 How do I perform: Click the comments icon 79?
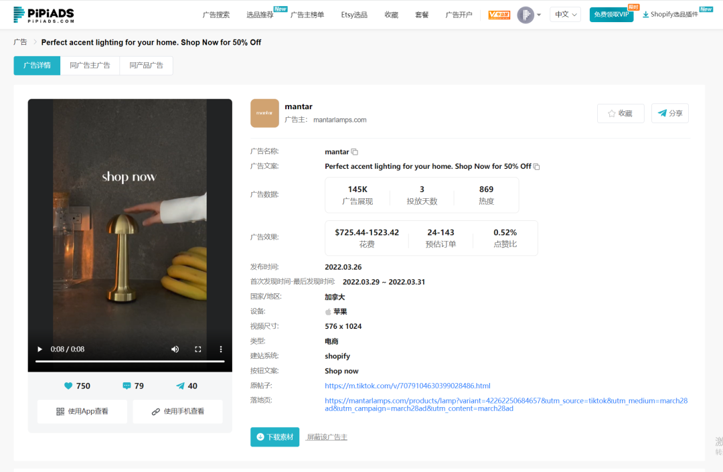pos(127,386)
